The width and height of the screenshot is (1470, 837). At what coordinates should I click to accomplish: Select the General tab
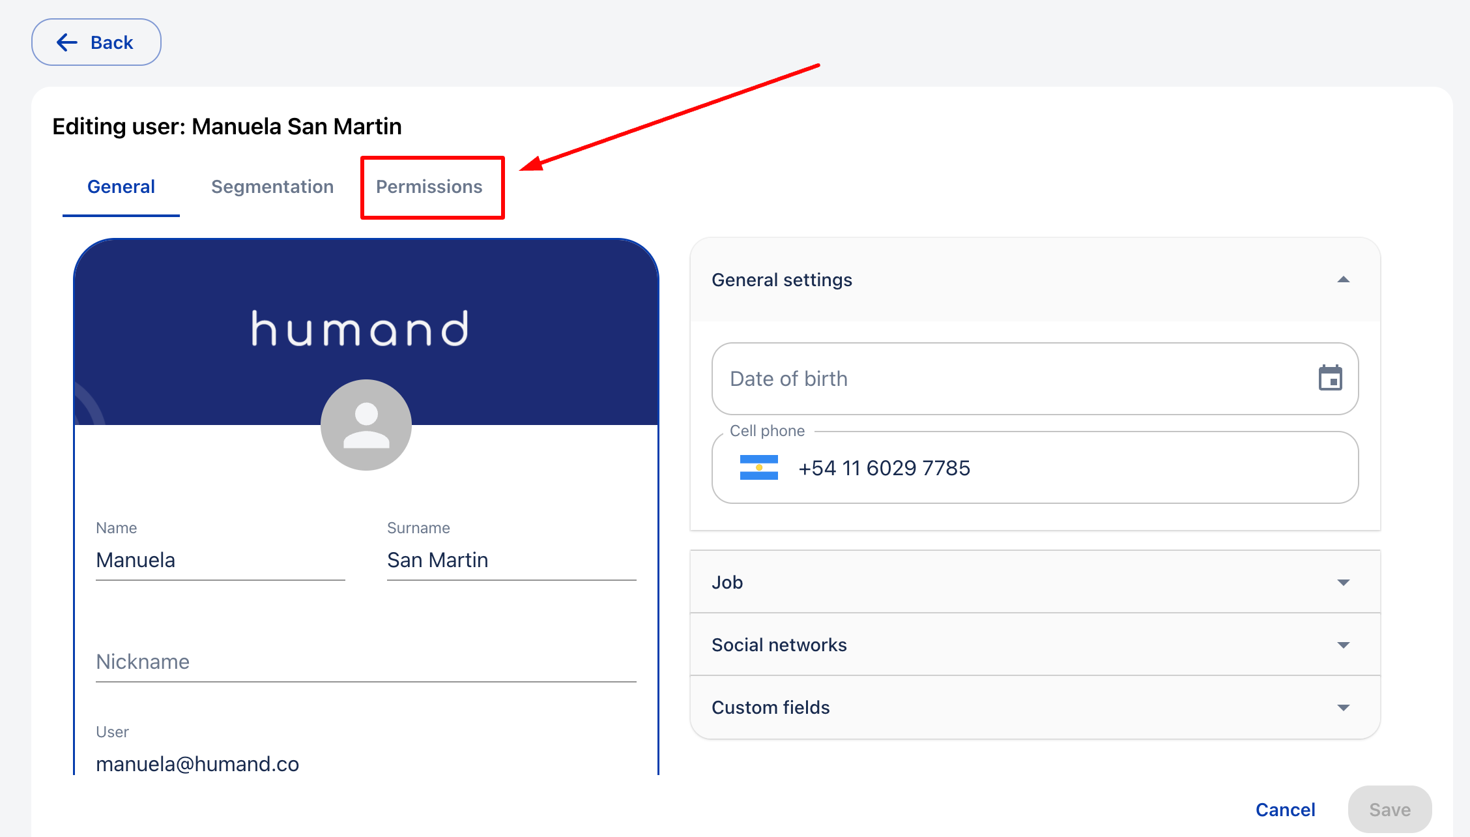(121, 187)
